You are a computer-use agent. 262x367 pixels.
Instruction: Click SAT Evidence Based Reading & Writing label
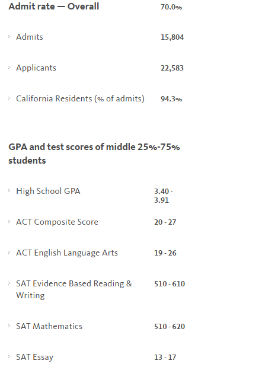[74, 289]
